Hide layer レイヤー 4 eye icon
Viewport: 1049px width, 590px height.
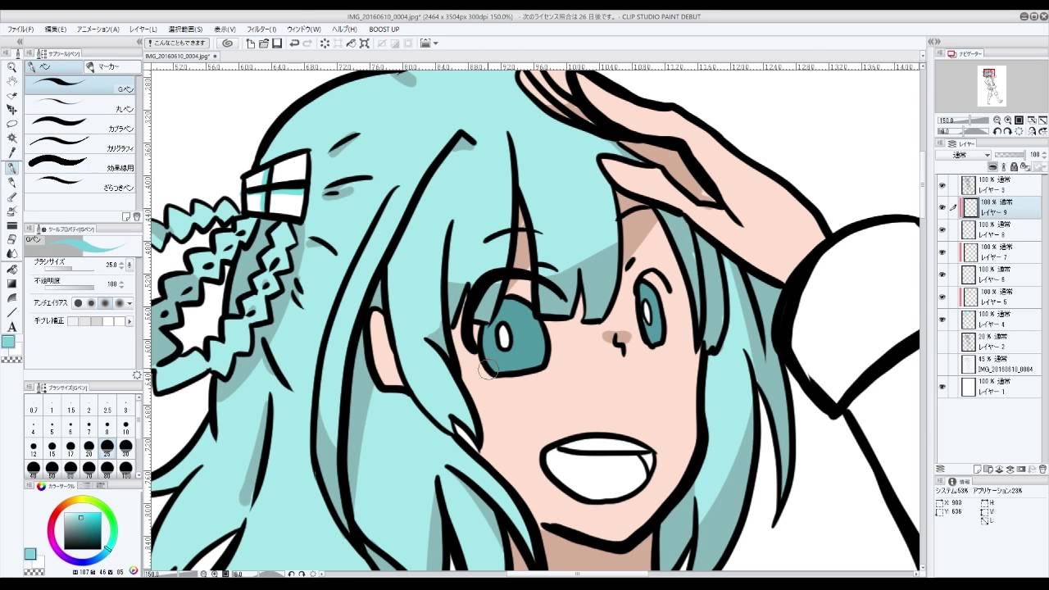point(942,320)
